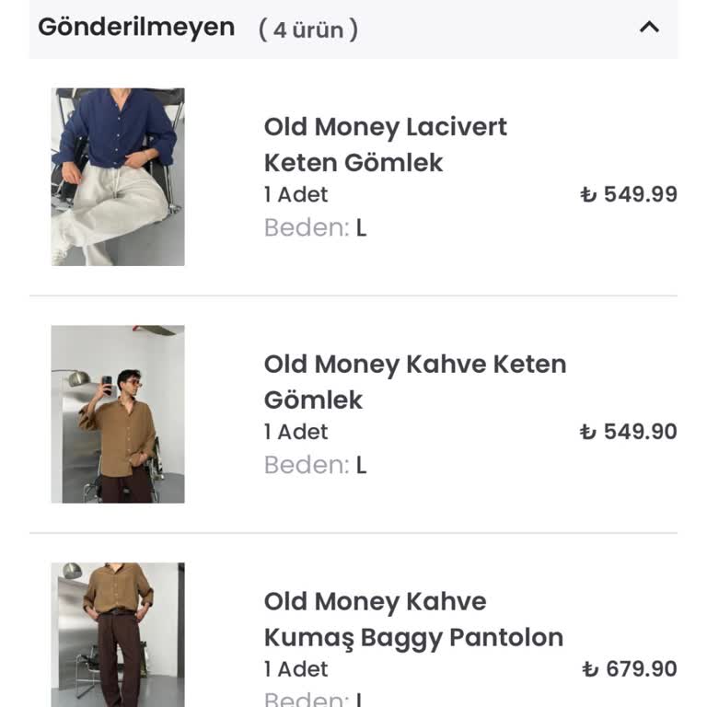The image size is (707, 707).
Task: Click Beden: L of the Kahve Keten Gömlek
Action: [315, 465]
